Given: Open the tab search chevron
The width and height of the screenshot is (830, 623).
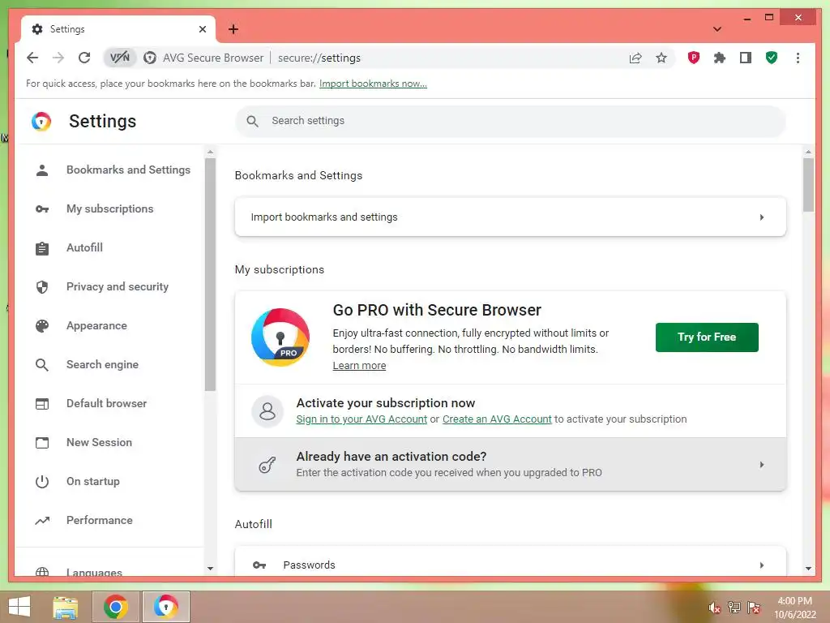Looking at the screenshot, I should 717,29.
